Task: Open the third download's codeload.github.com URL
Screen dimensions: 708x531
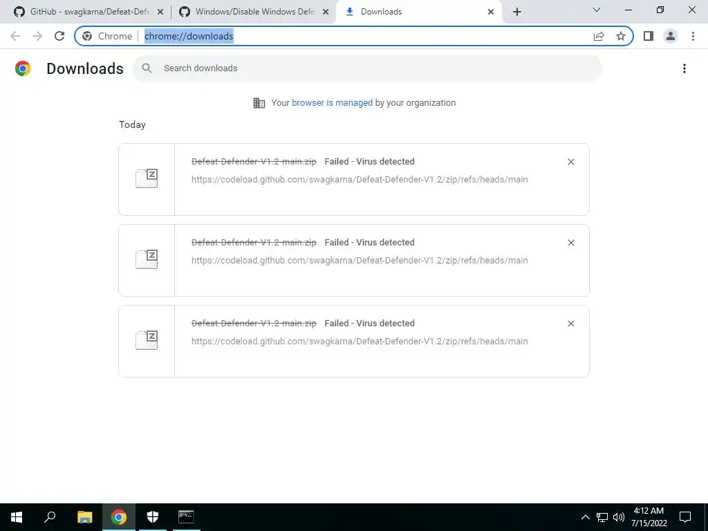Action: coord(360,342)
